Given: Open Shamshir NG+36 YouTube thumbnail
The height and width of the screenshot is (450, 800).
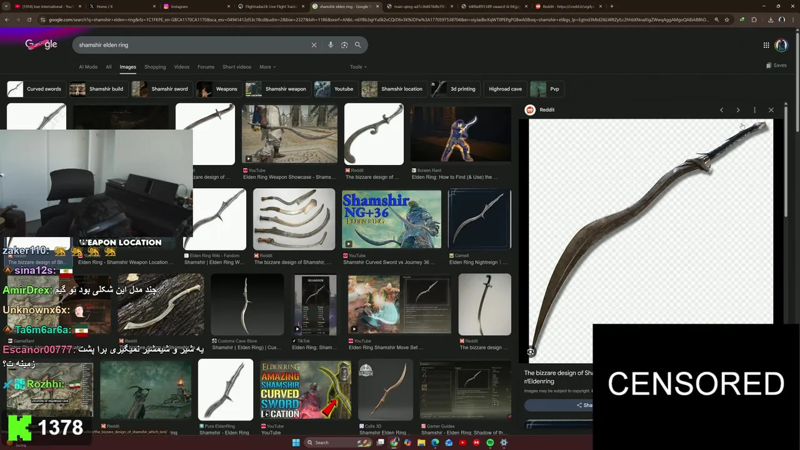Looking at the screenshot, I should coord(391,219).
